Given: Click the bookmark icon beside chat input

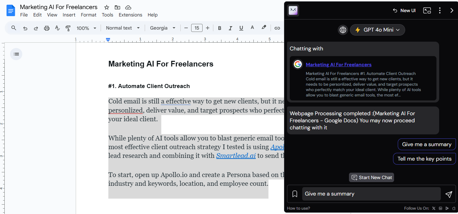Looking at the screenshot, I should pyautogui.click(x=295, y=194).
